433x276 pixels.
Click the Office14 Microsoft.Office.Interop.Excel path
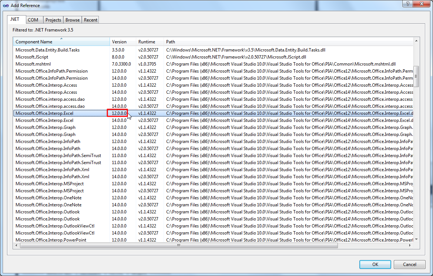click(289, 120)
